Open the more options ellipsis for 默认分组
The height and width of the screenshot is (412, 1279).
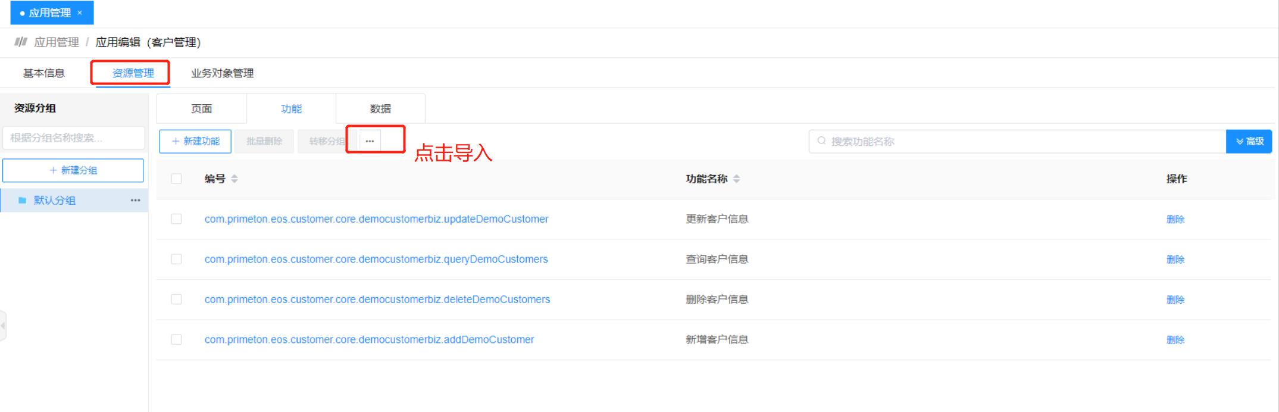(x=136, y=201)
